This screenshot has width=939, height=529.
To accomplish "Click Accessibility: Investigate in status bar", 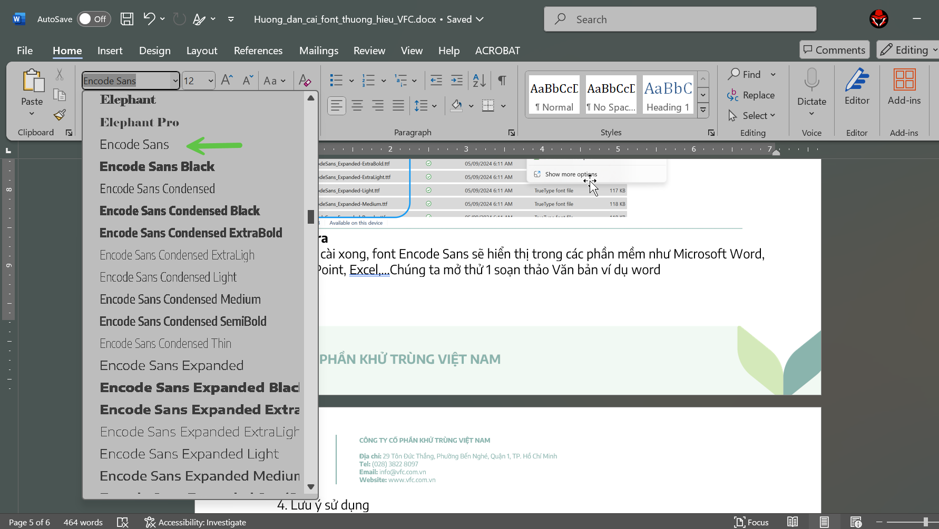I will point(195,522).
